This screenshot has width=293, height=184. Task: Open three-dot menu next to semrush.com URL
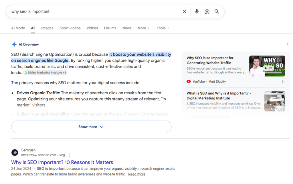click(70, 155)
